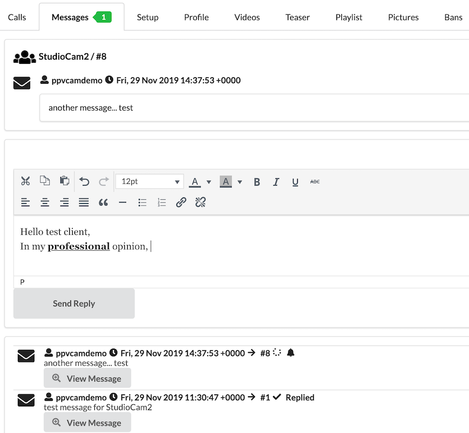Click the clock icon in conversation header

point(109,80)
